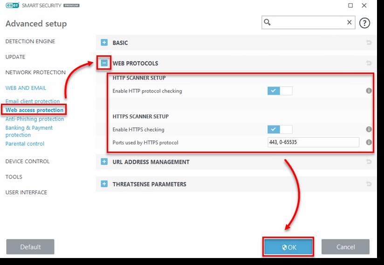This screenshot has width=384, height=265.
Task: Click inside the search input field
Action: tap(308, 22)
